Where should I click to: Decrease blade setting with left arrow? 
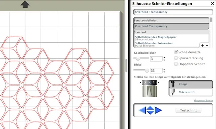[x=140, y=83]
